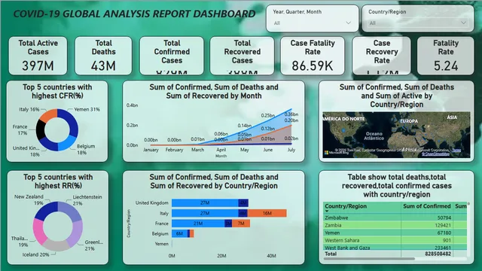Select the Italy 16% orange donut slice
Screen dimensions: 482x271
(x=48, y=116)
